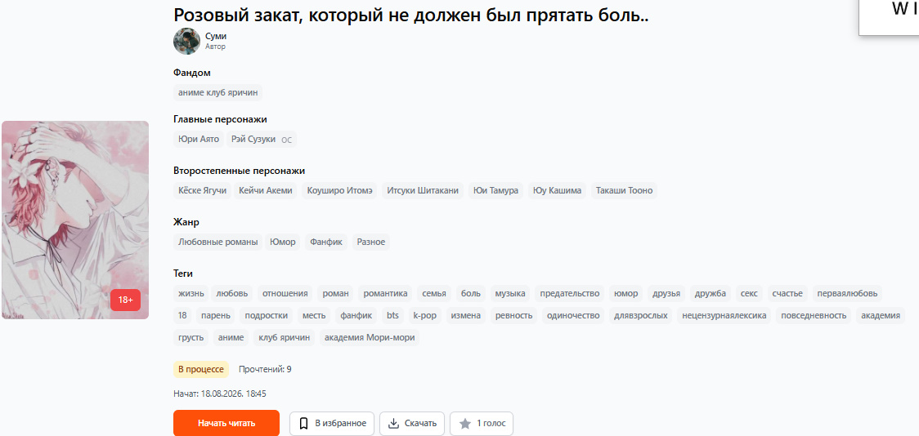
Task: Choose genre Фанфик
Action: pos(326,242)
